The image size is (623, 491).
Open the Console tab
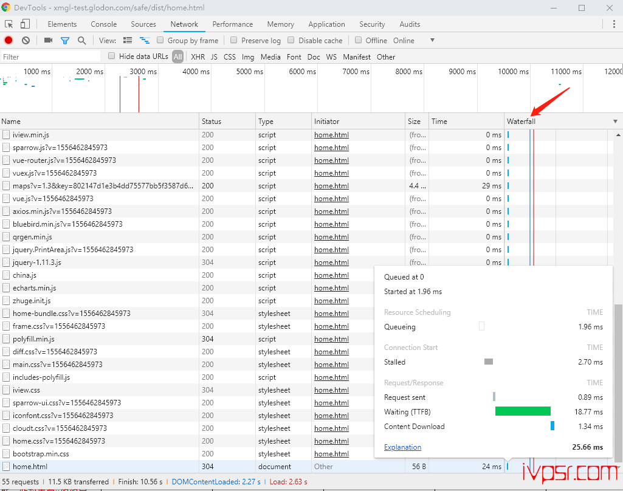point(104,24)
